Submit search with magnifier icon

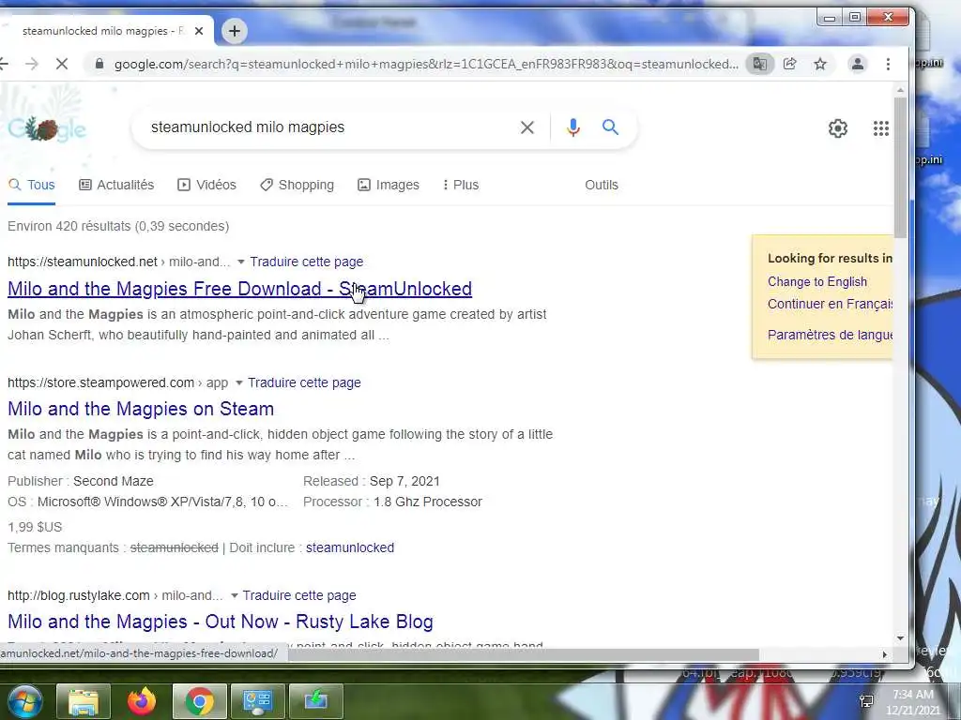610,127
